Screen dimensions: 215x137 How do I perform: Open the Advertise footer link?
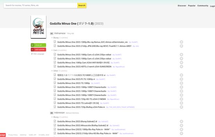coord(23,135)
